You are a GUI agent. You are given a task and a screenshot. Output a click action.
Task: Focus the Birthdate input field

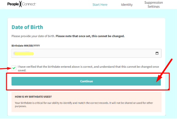(86, 53)
